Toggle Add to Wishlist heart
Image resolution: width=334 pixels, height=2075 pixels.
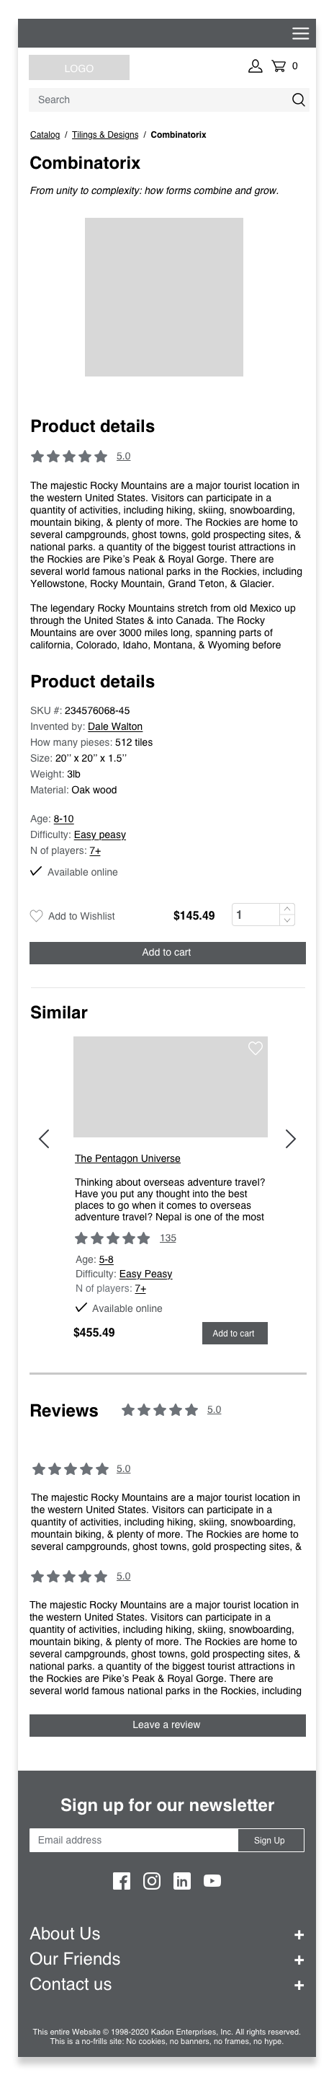[36, 916]
